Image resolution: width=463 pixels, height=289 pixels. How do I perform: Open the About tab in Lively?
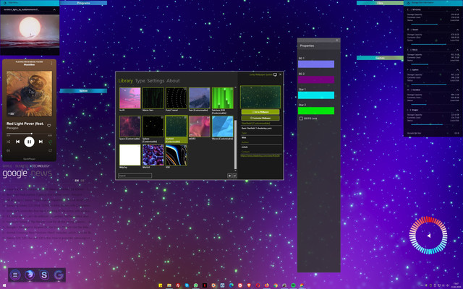click(x=173, y=80)
